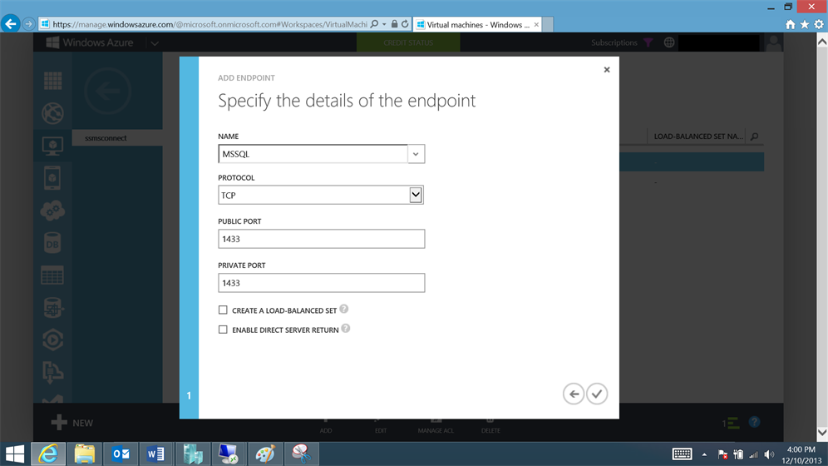Click the address bar lock icon
Screen dimensions: 828x466
click(394, 24)
